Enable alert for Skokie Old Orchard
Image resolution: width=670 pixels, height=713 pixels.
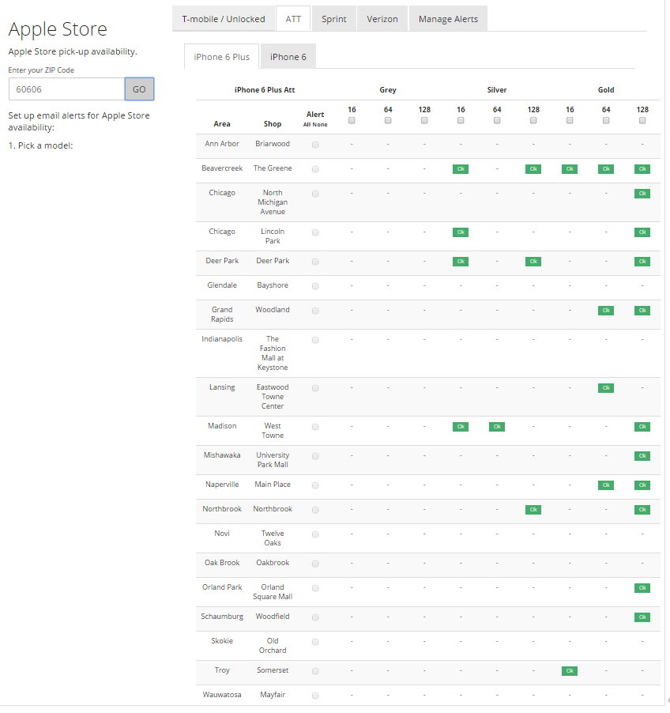(315, 642)
